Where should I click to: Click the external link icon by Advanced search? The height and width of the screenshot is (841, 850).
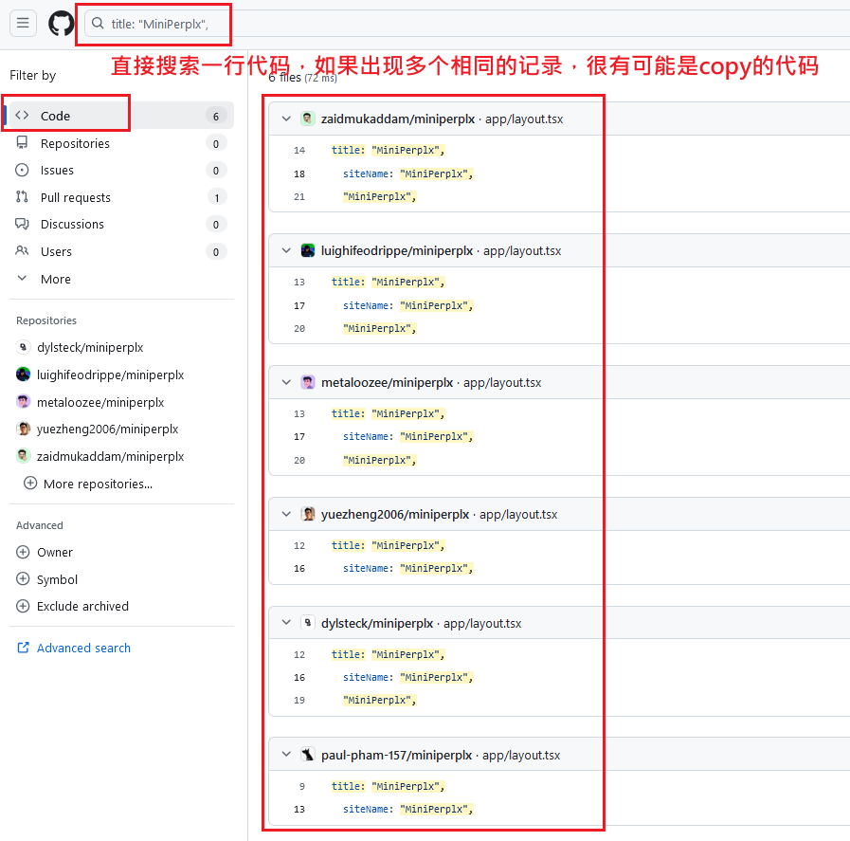pos(23,648)
